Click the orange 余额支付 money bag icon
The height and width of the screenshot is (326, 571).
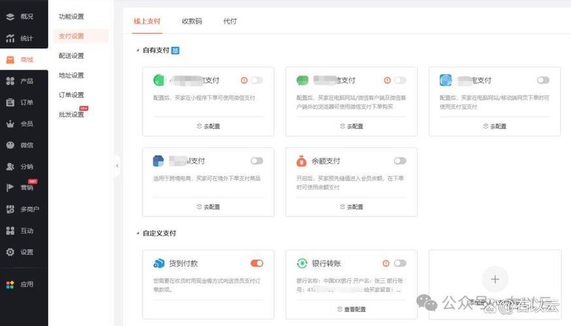(302, 160)
